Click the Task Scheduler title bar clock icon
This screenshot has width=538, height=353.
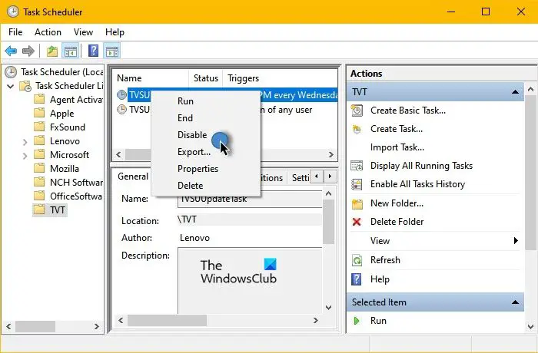(x=13, y=12)
